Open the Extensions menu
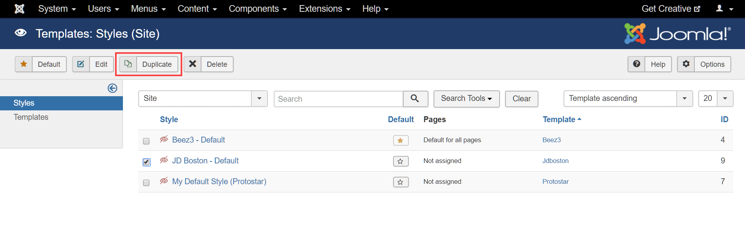This screenshot has height=238, width=745. tap(325, 9)
